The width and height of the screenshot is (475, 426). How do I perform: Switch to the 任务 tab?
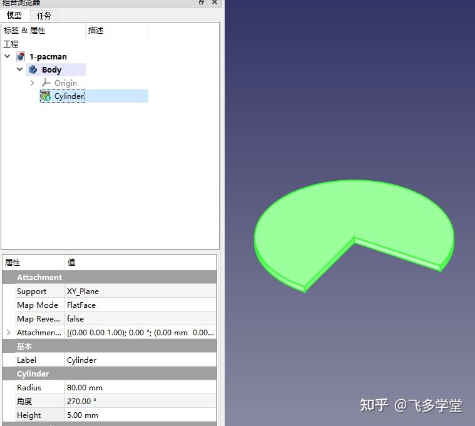click(44, 16)
